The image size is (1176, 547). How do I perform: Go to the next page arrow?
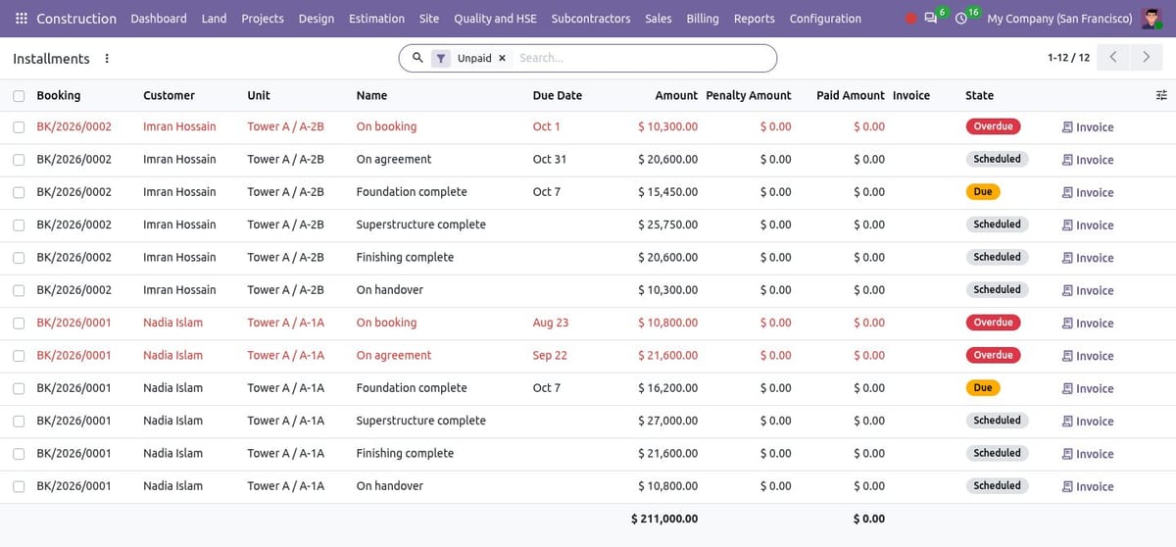1147,58
